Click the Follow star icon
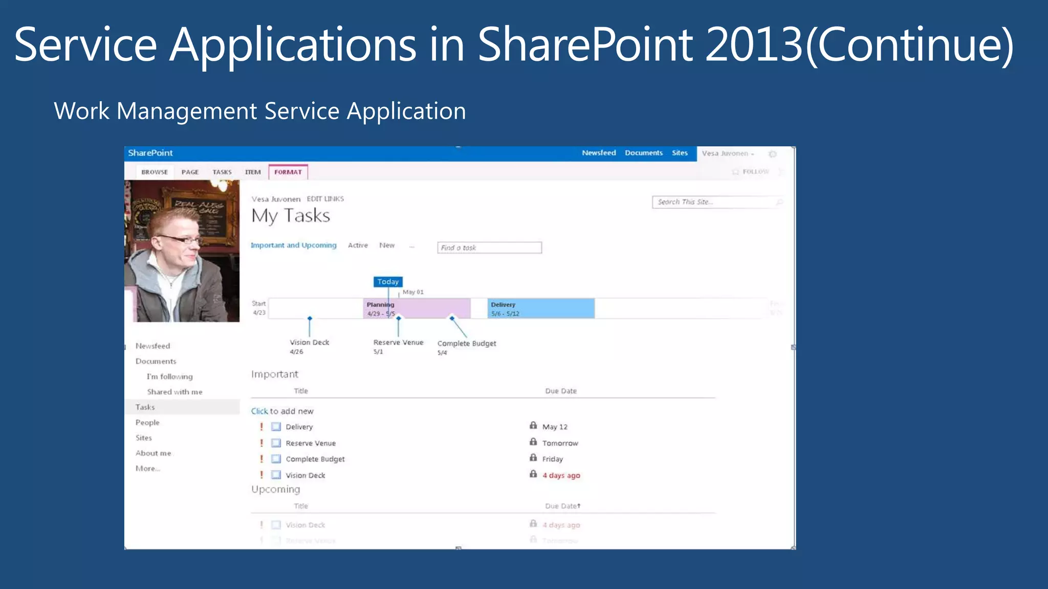 coord(735,172)
